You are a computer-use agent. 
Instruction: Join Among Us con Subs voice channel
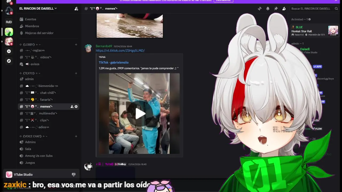(x=48, y=156)
